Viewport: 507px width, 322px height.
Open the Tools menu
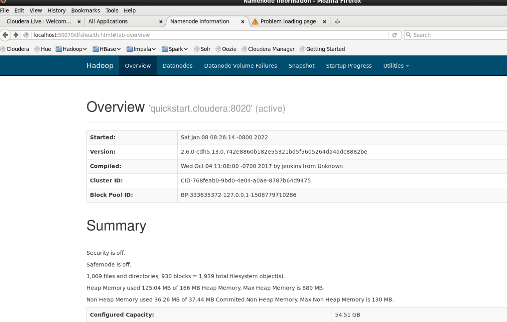click(x=112, y=11)
